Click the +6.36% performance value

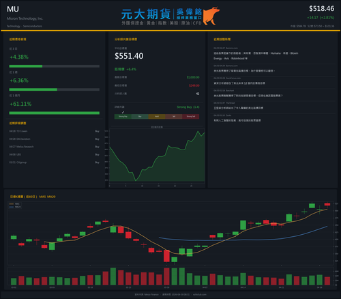tap(19, 81)
